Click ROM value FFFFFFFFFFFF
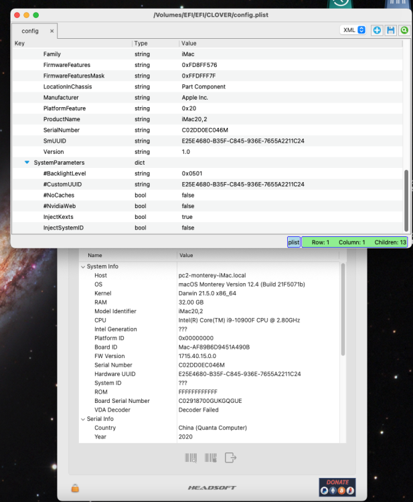 click(197, 392)
